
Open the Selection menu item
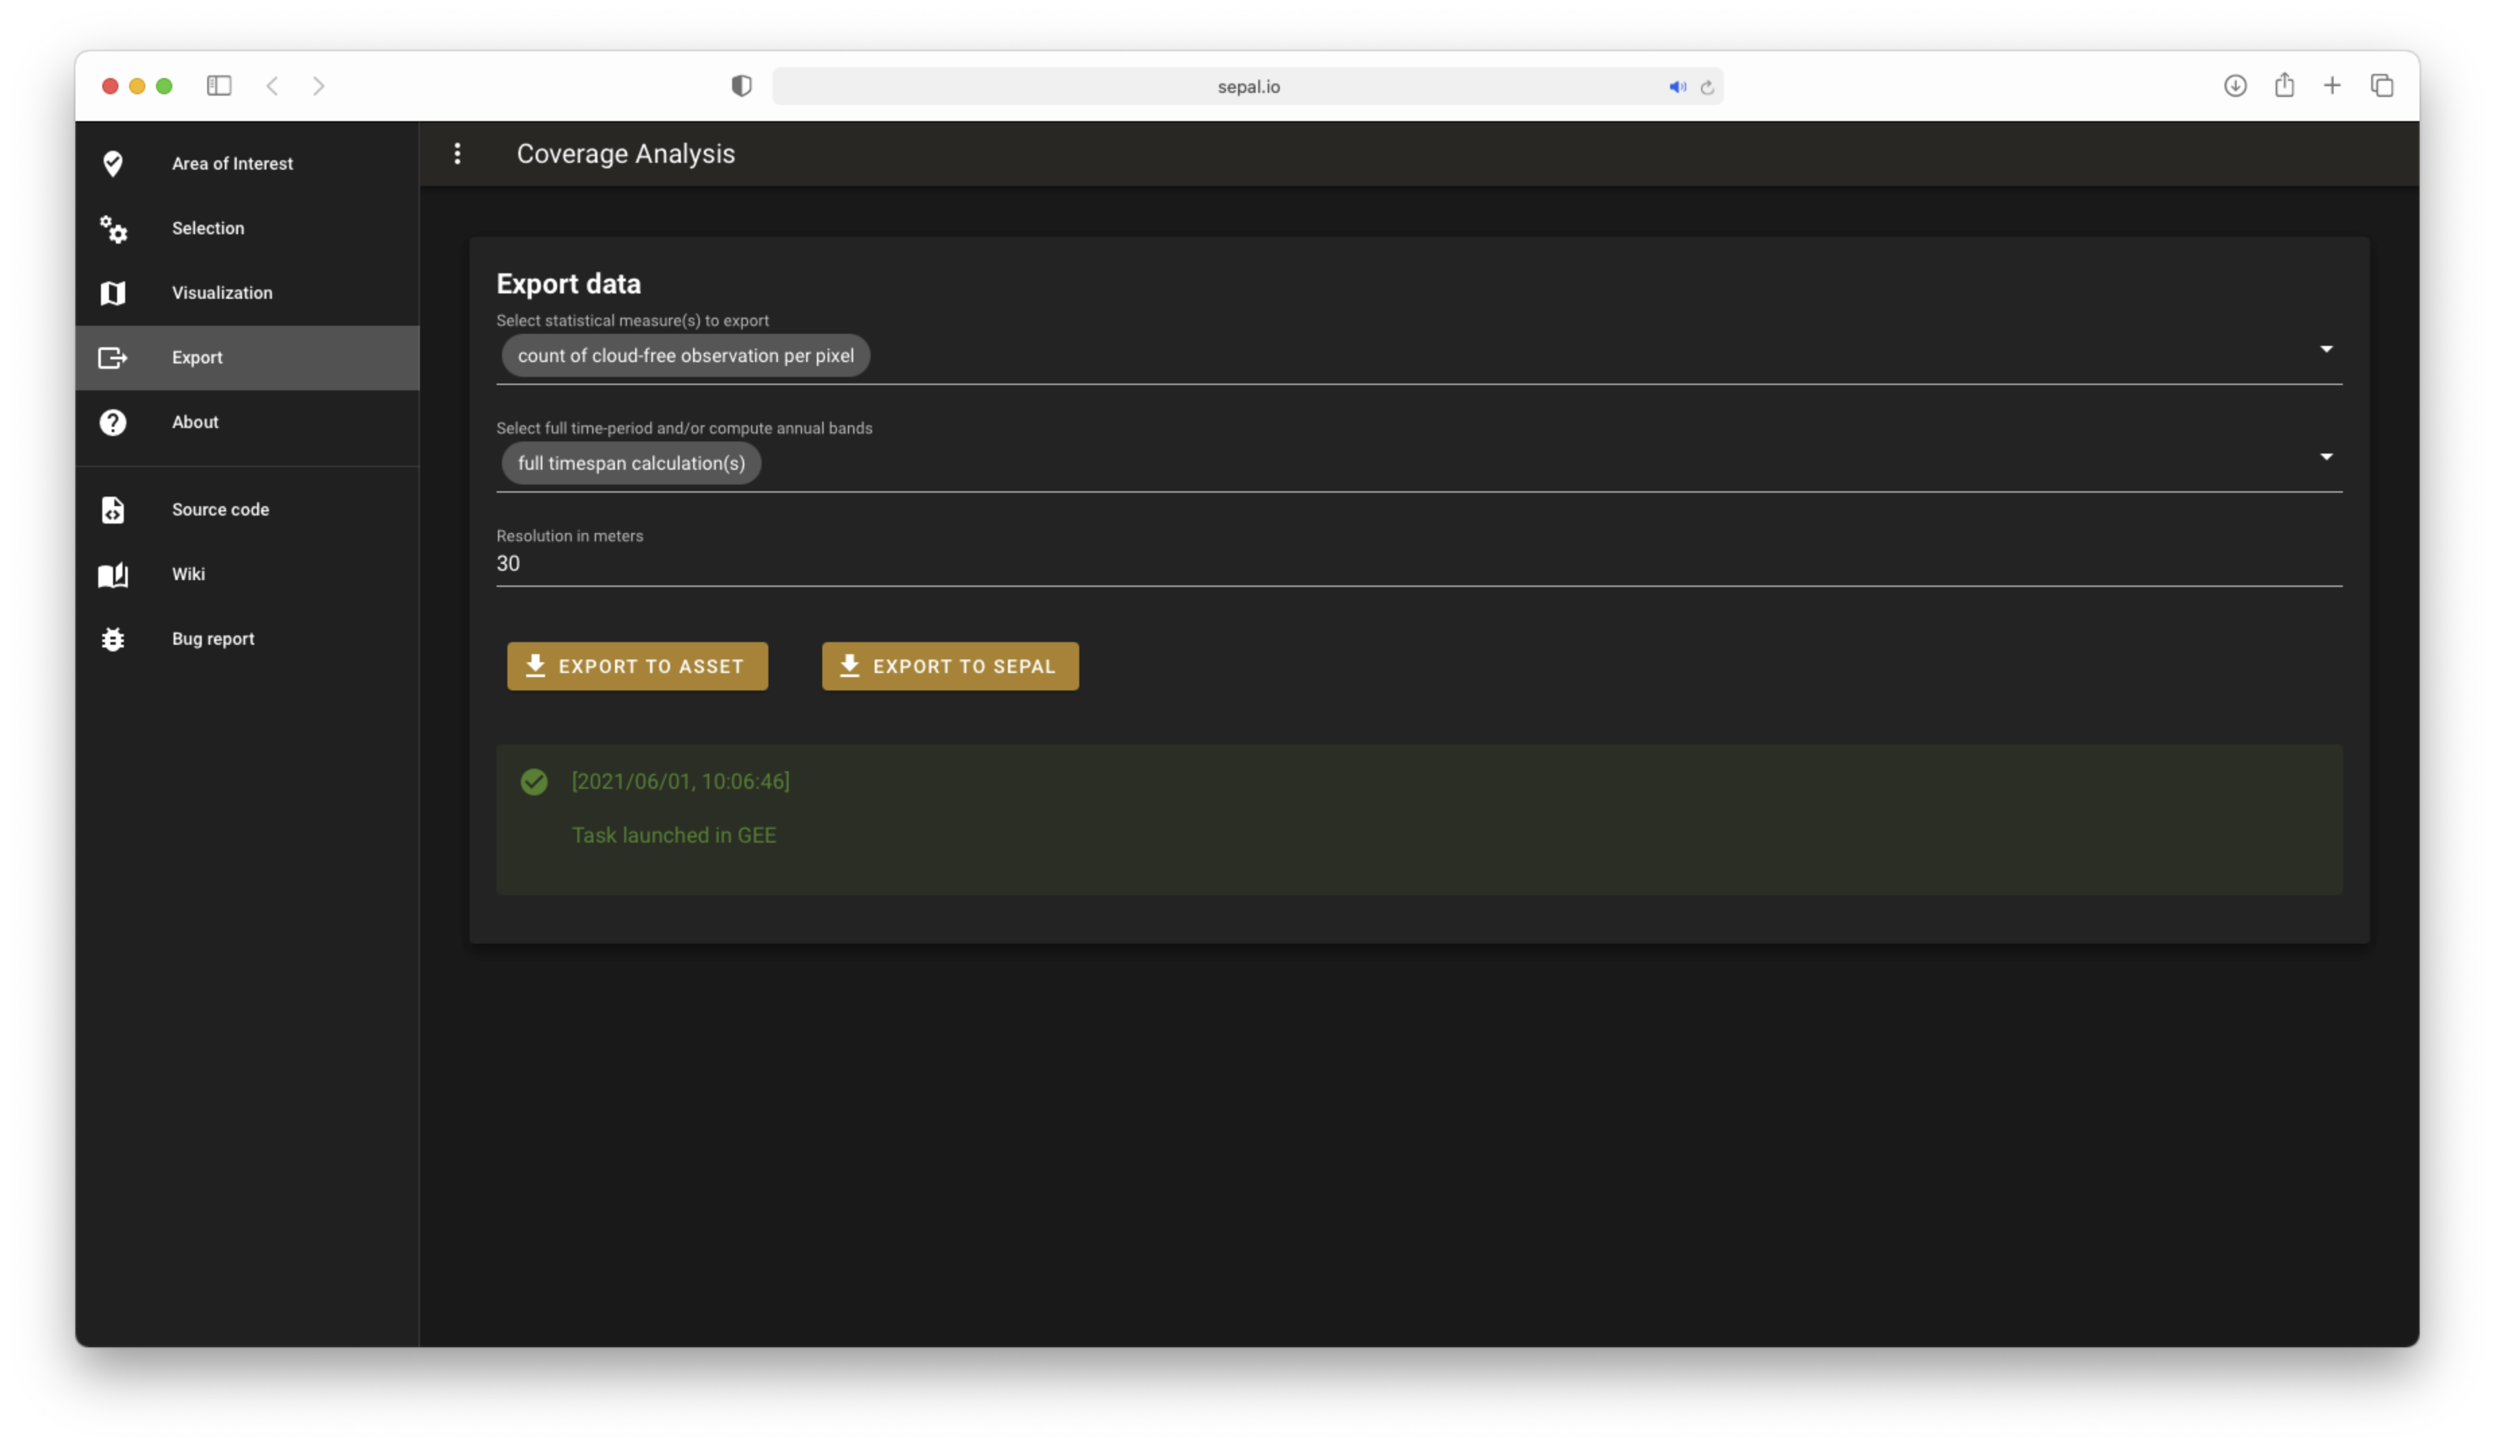point(208,229)
